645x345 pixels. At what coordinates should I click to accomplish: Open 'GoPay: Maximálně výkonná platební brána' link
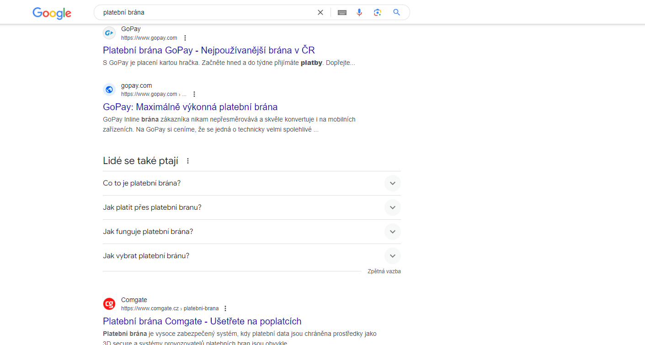(x=190, y=107)
